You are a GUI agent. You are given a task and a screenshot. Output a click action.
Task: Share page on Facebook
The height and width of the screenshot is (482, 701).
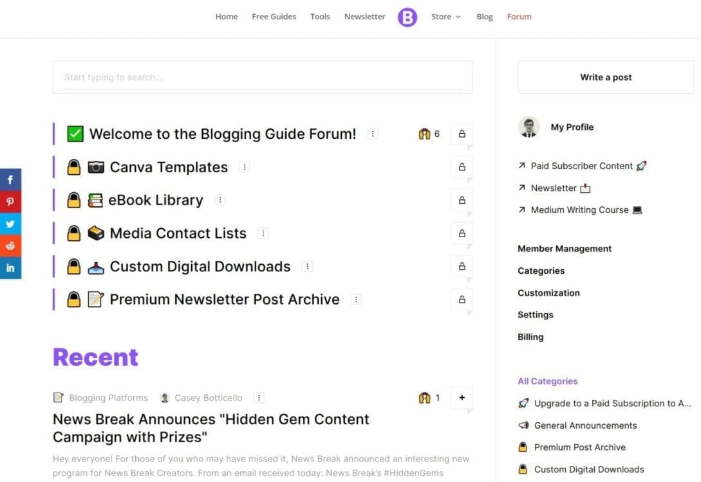pyautogui.click(x=10, y=179)
